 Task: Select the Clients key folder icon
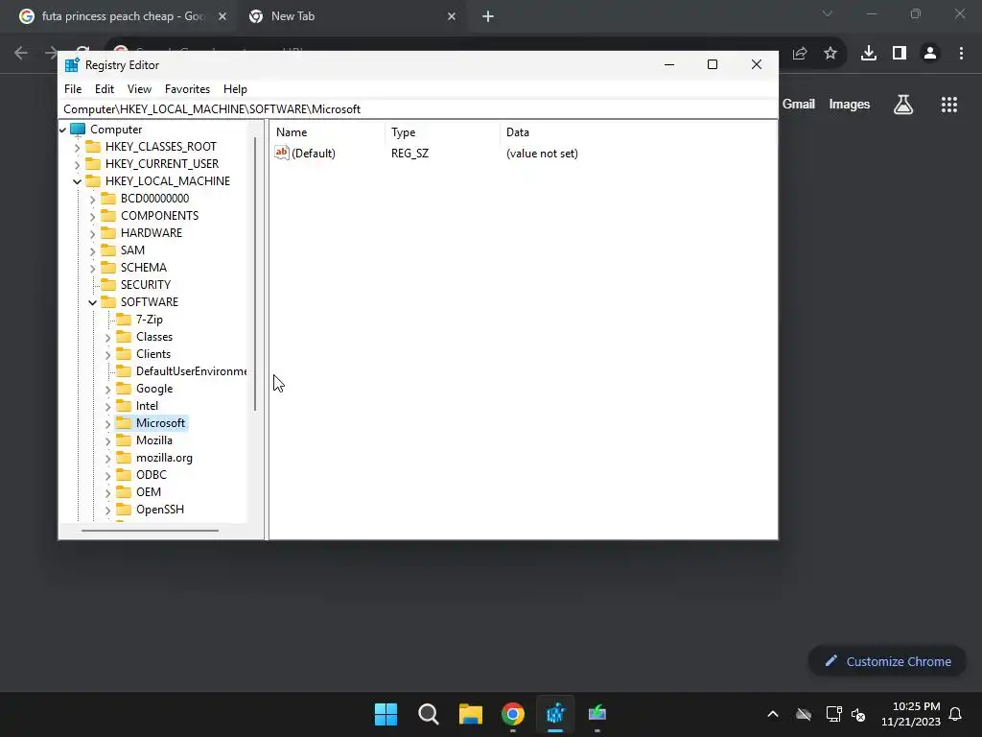pos(124,354)
